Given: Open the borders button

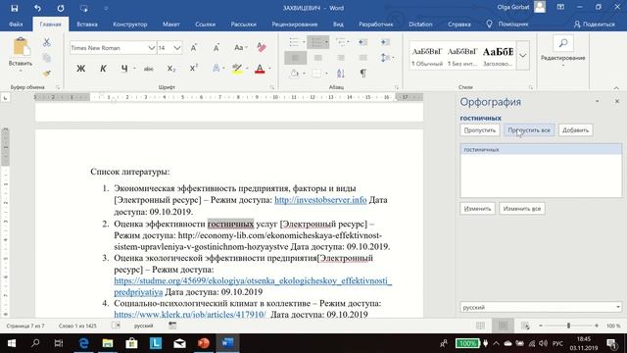Looking at the screenshot, I should click(316, 74).
